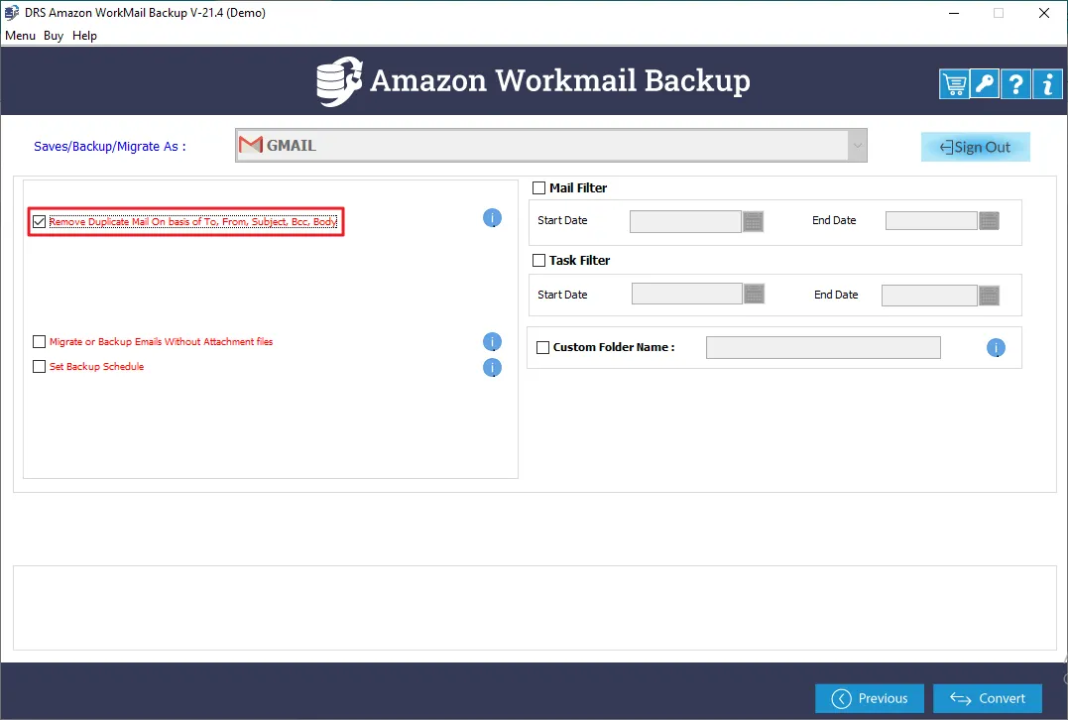This screenshot has height=720, width=1068.
Task: Uncheck Remove Duplicate Mail checkbox
Action: coord(40,221)
